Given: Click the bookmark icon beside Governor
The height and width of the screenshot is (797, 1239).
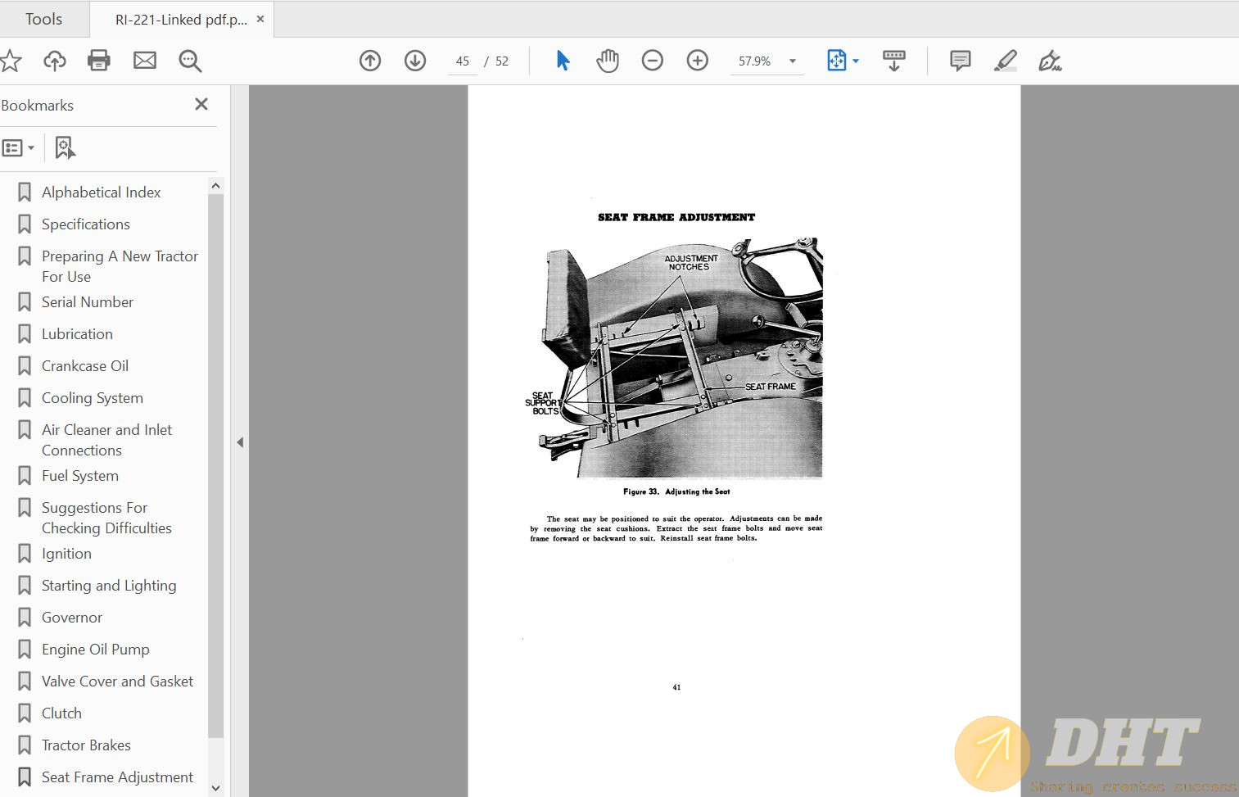Looking at the screenshot, I should pyautogui.click(x=25, y=618).
